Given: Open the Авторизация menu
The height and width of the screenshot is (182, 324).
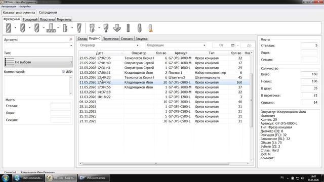Looking at the screenshot, I should pyautogui.click(x=9, y=7).
